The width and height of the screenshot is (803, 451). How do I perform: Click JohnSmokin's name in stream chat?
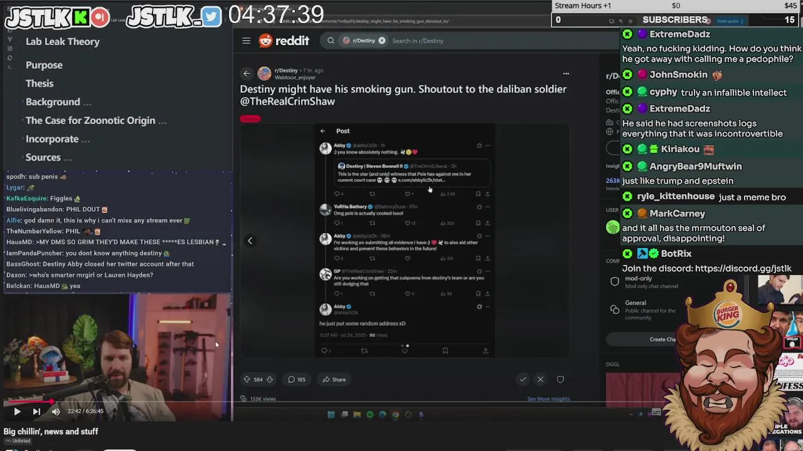[x=678, y=75]
